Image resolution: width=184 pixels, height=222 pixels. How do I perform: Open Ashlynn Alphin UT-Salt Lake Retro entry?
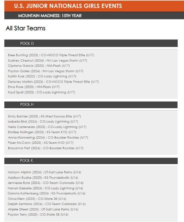(x=45, y=172)
